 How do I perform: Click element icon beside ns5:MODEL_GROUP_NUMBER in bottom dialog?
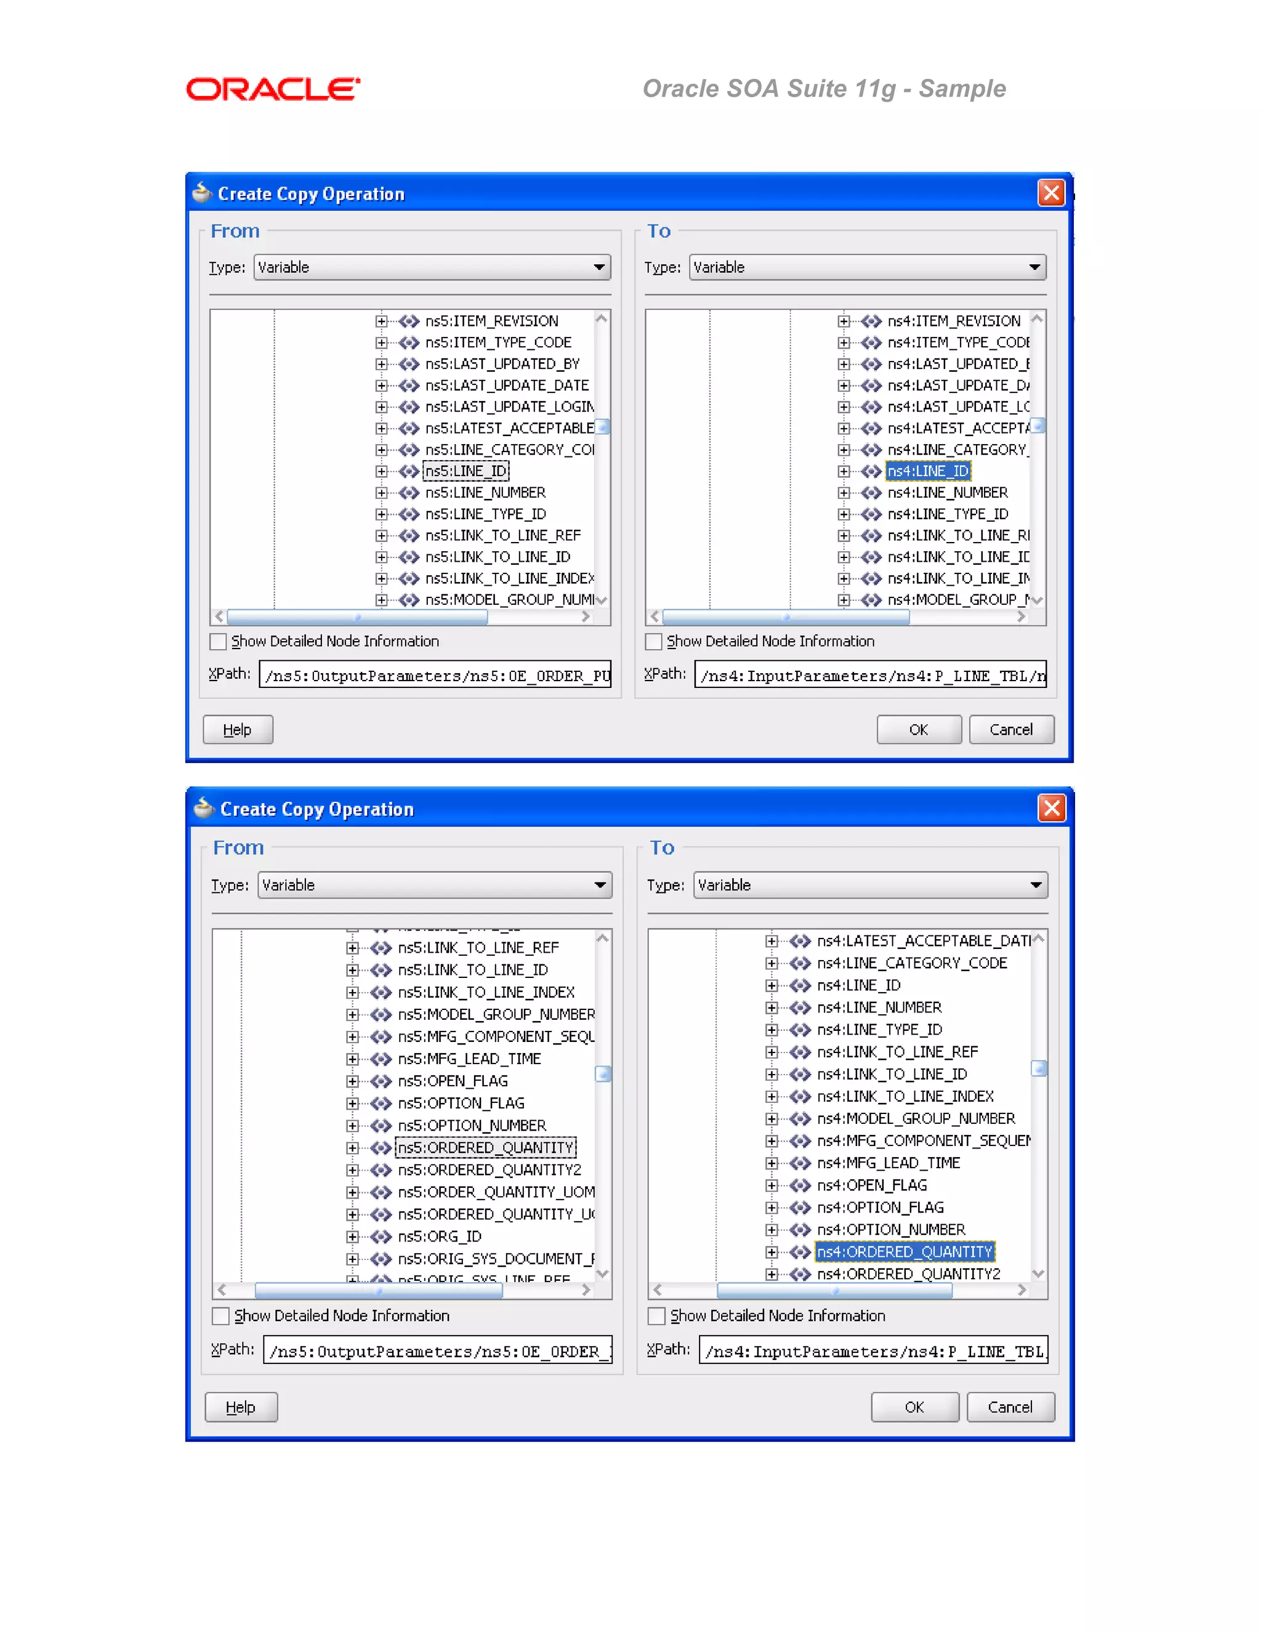[x=381, y=1015]
